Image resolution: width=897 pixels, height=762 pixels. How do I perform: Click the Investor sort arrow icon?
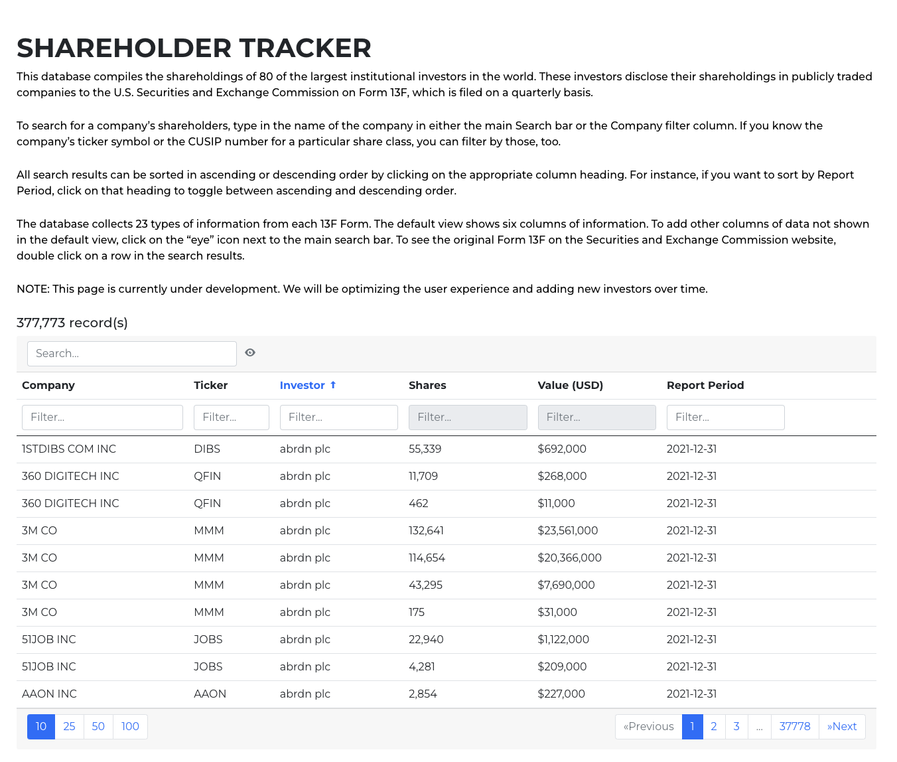pos(333,385)
